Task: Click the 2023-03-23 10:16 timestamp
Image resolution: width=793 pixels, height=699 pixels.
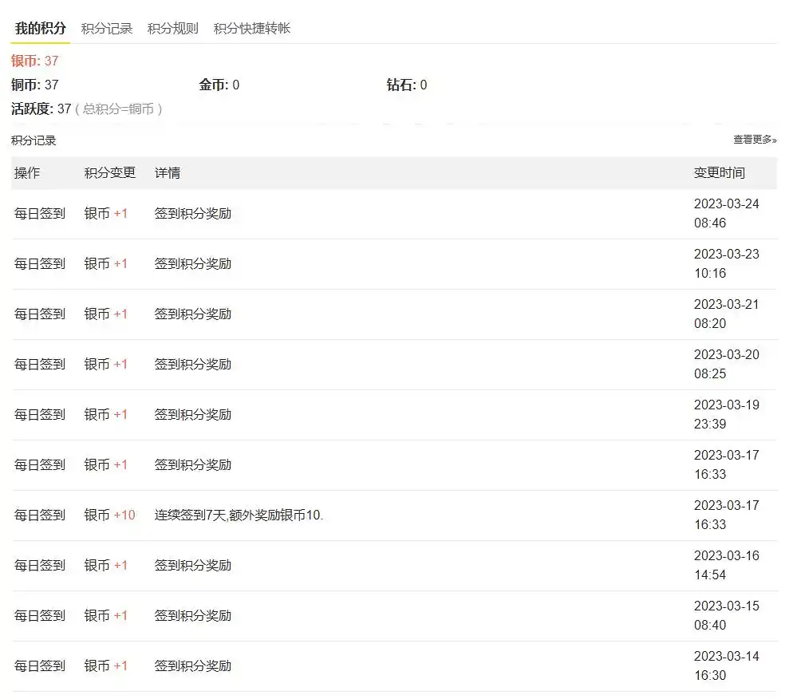Action: coord(726,264)
